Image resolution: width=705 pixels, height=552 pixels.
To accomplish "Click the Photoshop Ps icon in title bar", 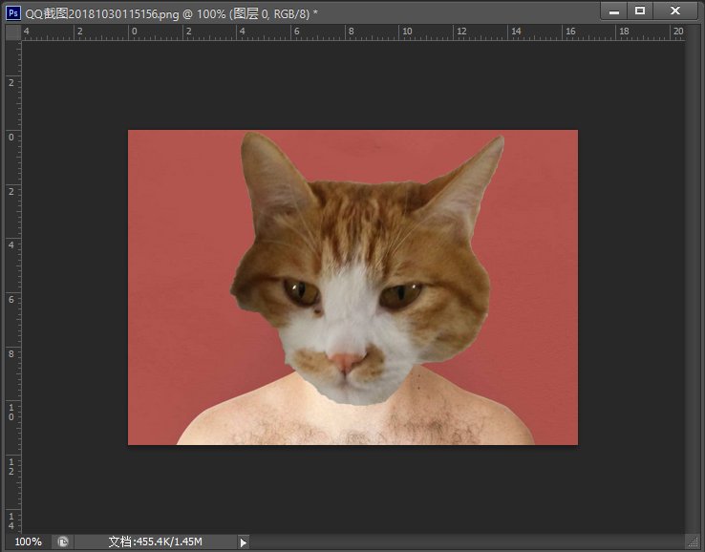I will [x=13, y=11].
